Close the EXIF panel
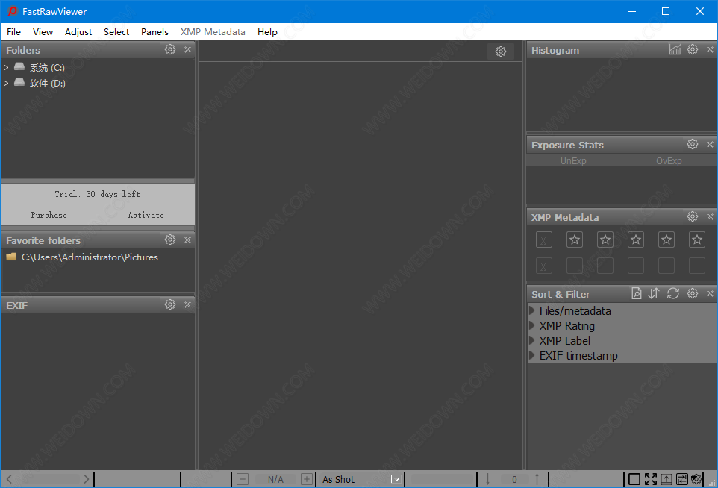 click(188, 304)
